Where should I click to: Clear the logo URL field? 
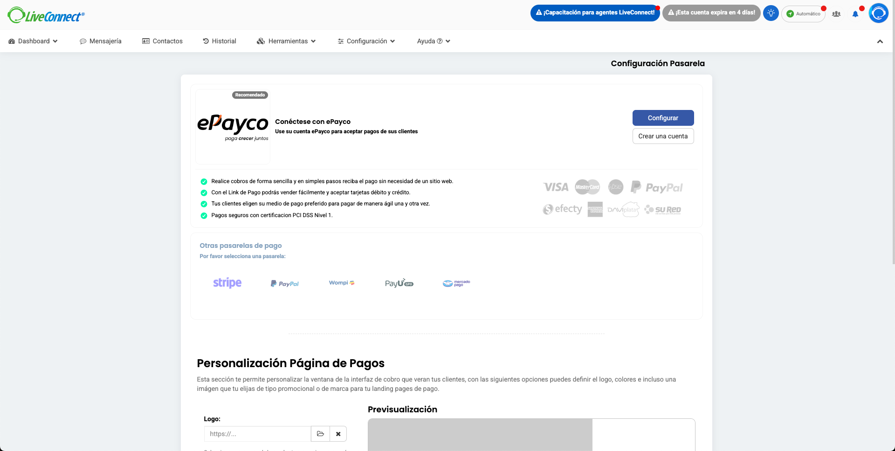(x=338, y=434)
